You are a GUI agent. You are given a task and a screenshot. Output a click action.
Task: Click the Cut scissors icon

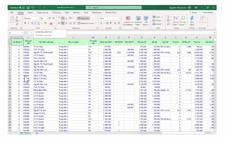click(17, 17)
